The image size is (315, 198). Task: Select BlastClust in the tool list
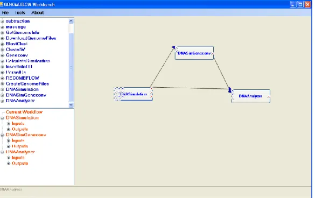click(x=17, y=44)
